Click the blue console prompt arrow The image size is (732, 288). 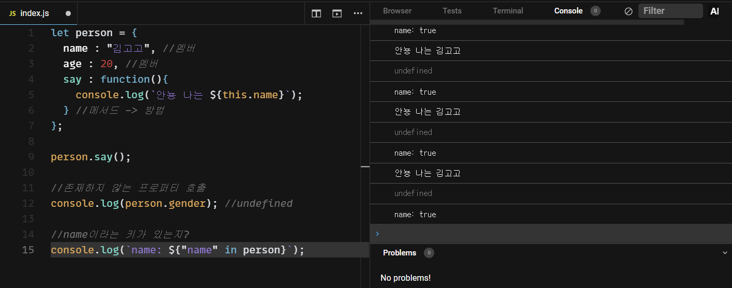tap(377, 234)
